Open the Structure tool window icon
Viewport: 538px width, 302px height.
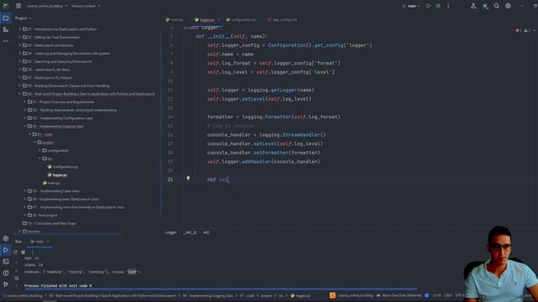pyautogui.click(x=6, y=30)
